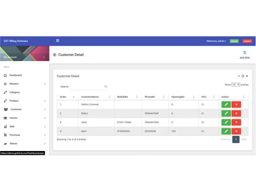
Task: Sort by MobileNo column
Action: (128, 97)
